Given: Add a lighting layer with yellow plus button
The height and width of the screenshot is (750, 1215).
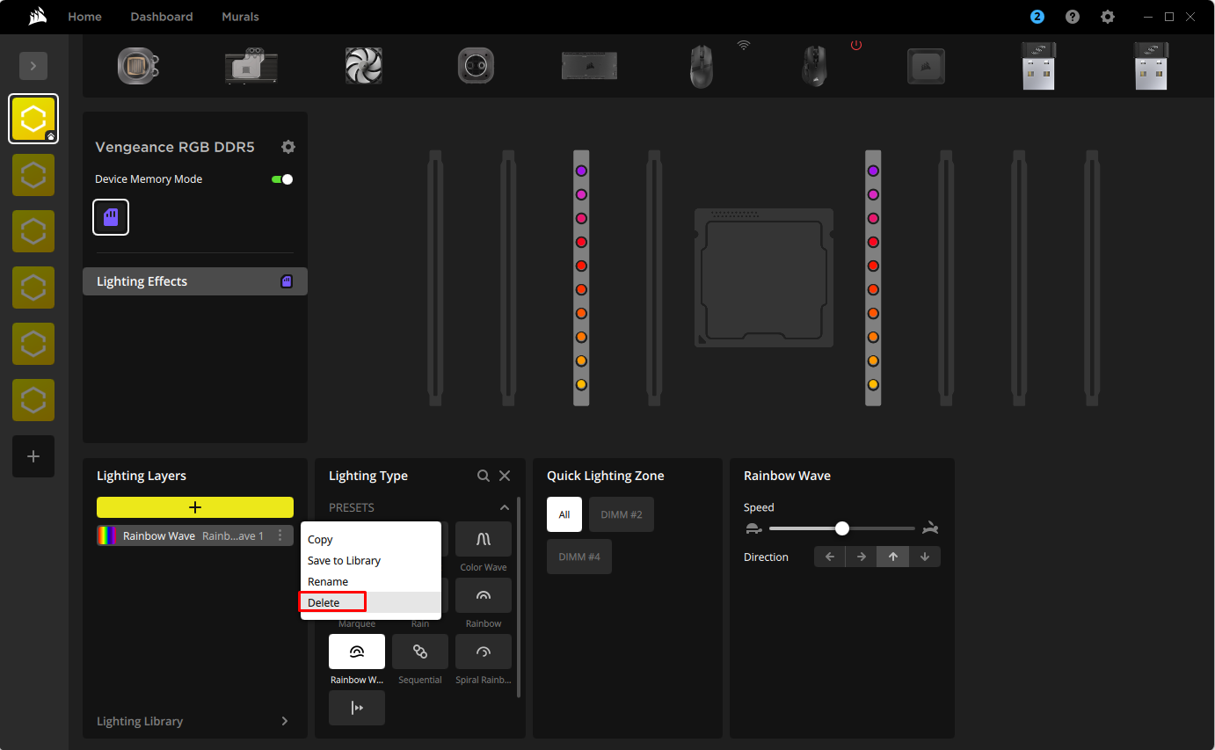Looking at the screenshot, I should click(x=195, y=507).
